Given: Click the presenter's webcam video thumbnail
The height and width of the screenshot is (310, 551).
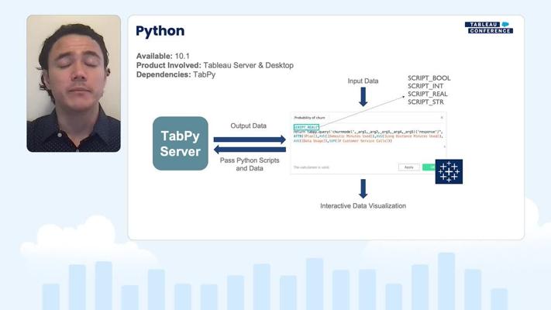Looking at the screenshot, I should tap(74, 83).
